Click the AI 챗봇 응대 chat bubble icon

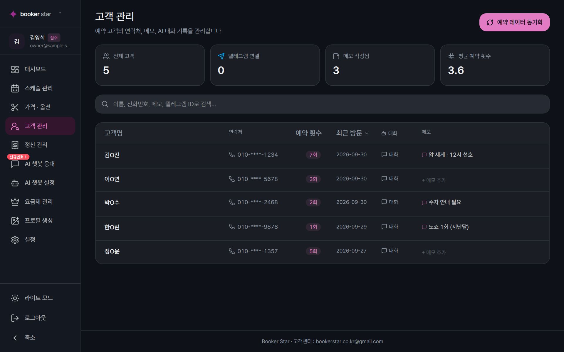pyautogui.click(x=15, y=164)
